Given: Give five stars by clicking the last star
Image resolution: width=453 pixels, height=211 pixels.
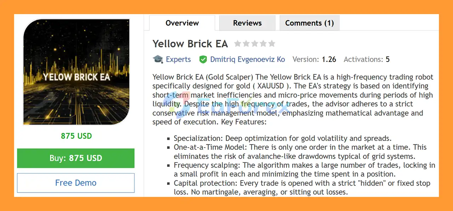Looking at the screenshot, I should click(271, 43).
